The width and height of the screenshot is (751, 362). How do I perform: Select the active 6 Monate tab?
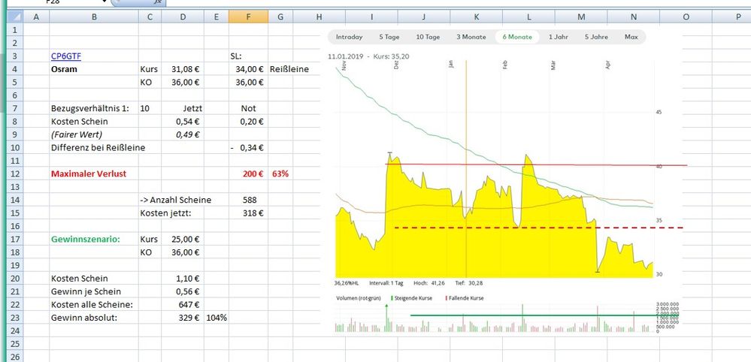pyautogui.click(x=516, y=37)
